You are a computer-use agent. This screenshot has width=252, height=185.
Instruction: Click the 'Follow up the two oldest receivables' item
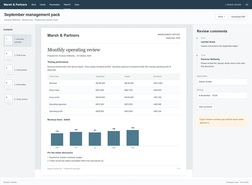tap(76, 161)
